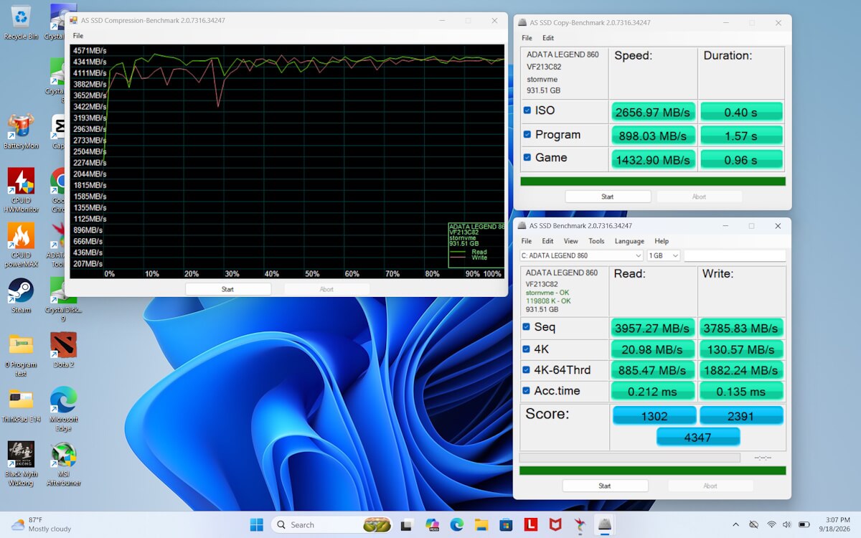The height and width of the screenshot is (538, 861).
Task: Open Edit menu in Copy-Benchmark window
Action: [x=548, y=38]
